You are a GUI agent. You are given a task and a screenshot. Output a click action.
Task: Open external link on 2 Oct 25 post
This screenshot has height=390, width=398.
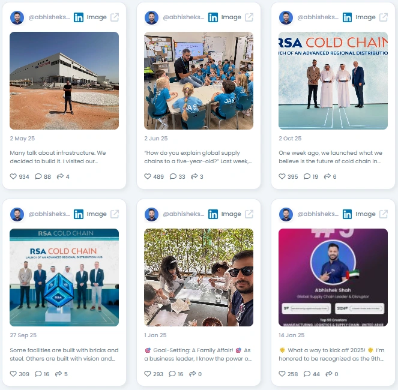click(383, 17)
